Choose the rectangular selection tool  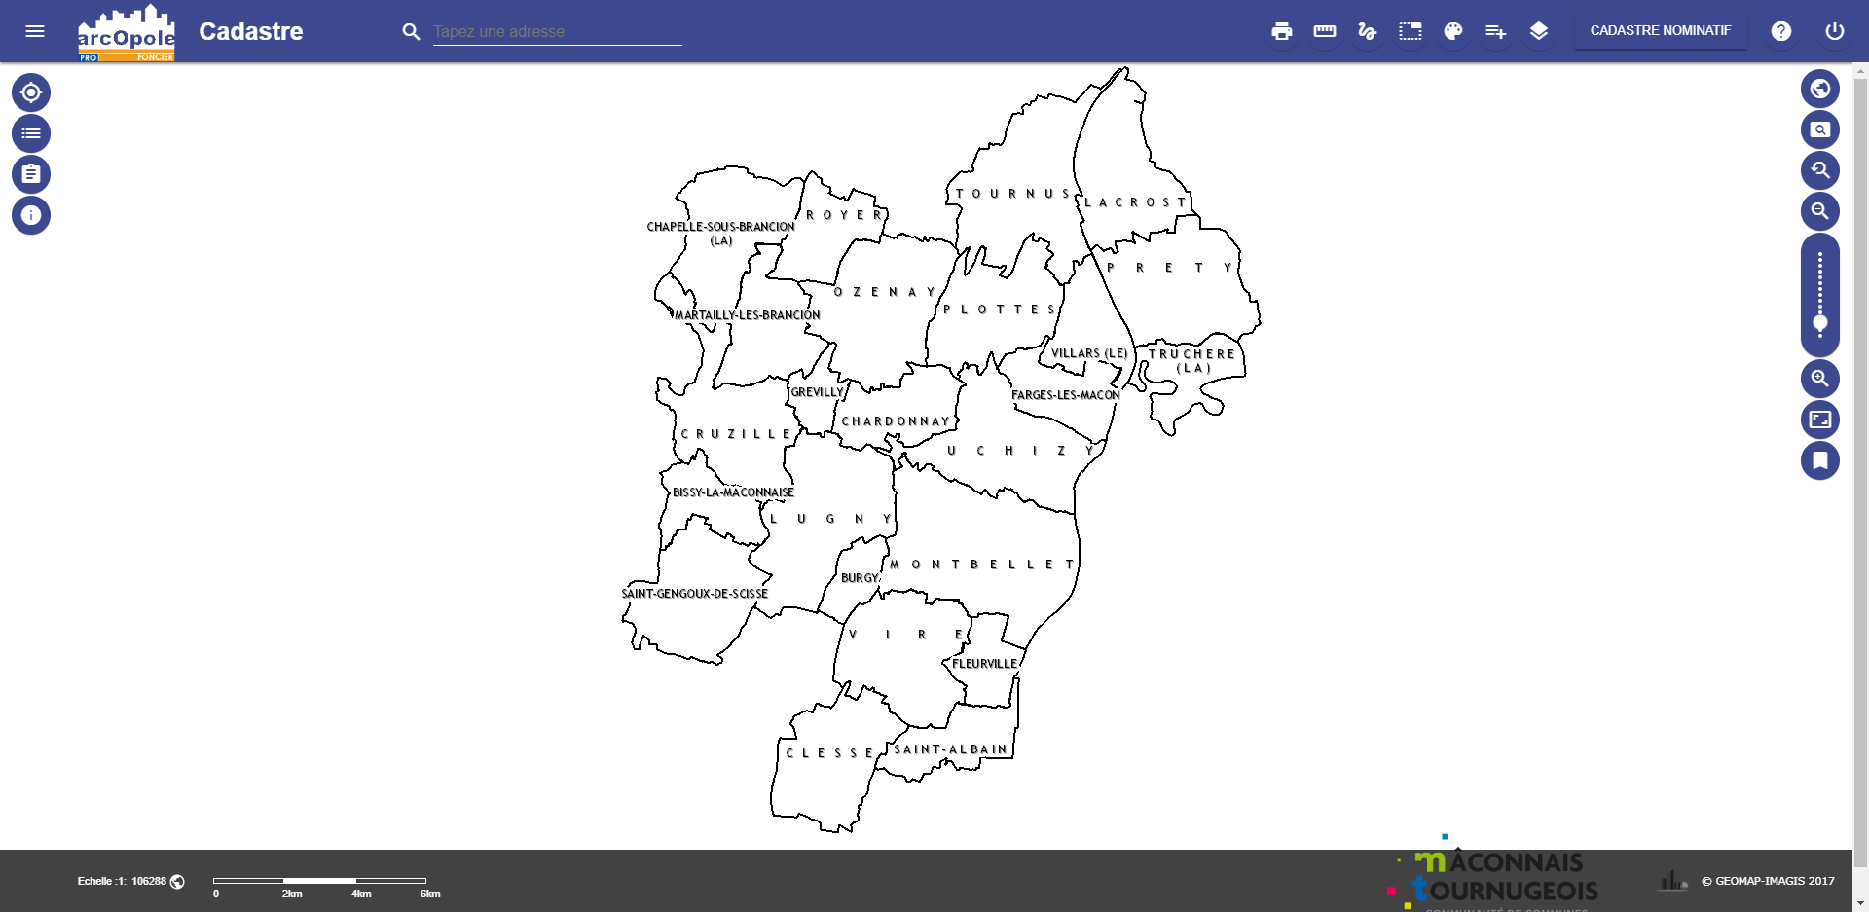[1410, 31]
